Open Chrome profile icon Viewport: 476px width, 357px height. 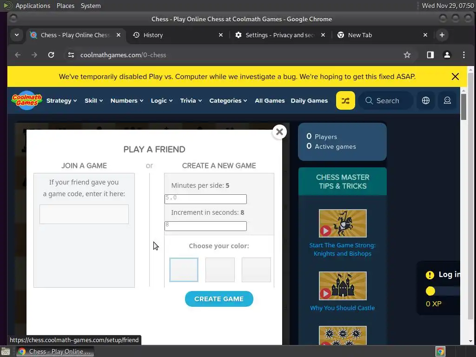pyautogui.click(x=447, y=55)
